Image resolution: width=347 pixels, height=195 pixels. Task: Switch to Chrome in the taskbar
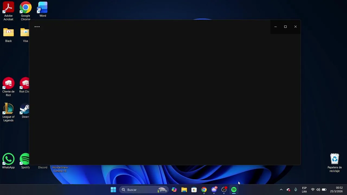tap(204, 190)
